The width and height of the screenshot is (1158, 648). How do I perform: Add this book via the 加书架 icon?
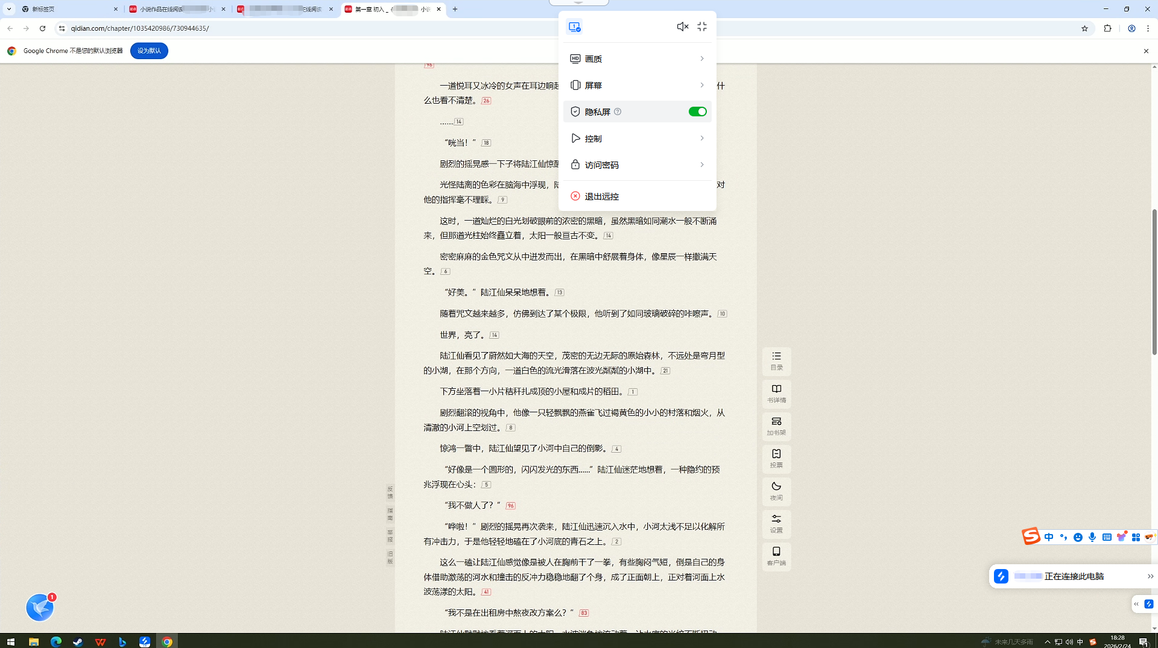[776, 426]
